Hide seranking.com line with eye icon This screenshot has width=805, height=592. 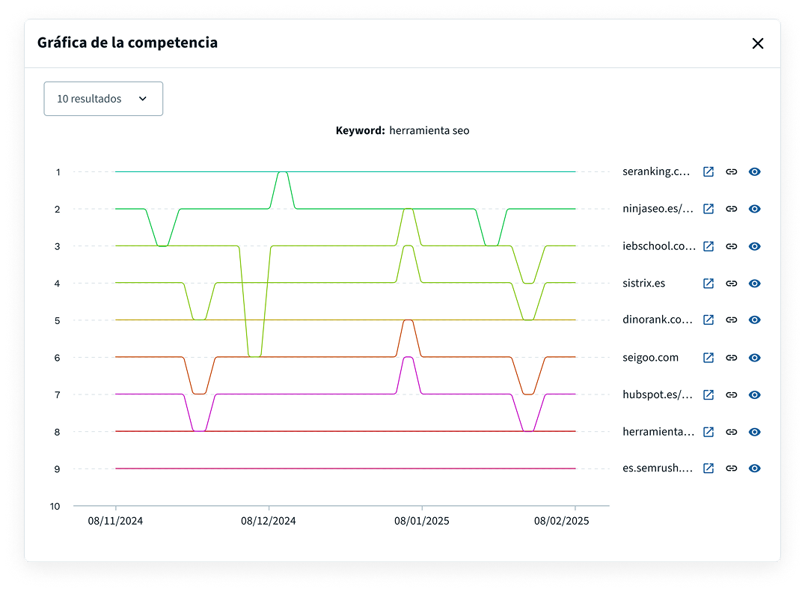(x=755, y=171)
